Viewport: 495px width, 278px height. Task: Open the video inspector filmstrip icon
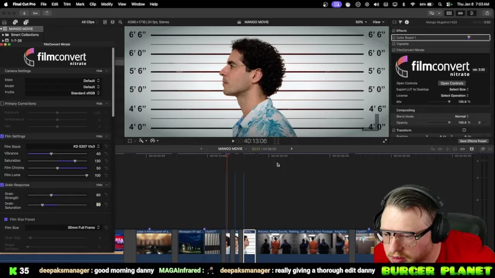click(x=394, y=22)
